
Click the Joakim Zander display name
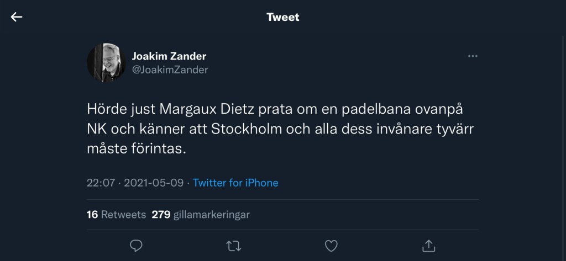169,56
